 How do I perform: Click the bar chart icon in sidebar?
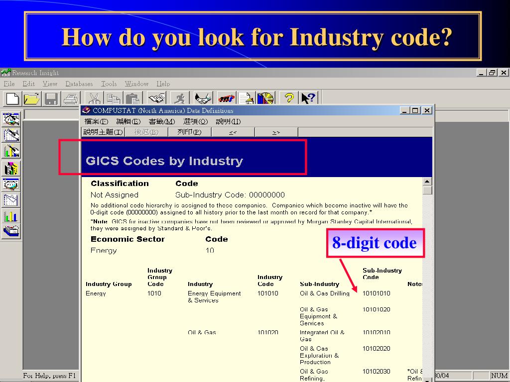click(x=11, y=216)
